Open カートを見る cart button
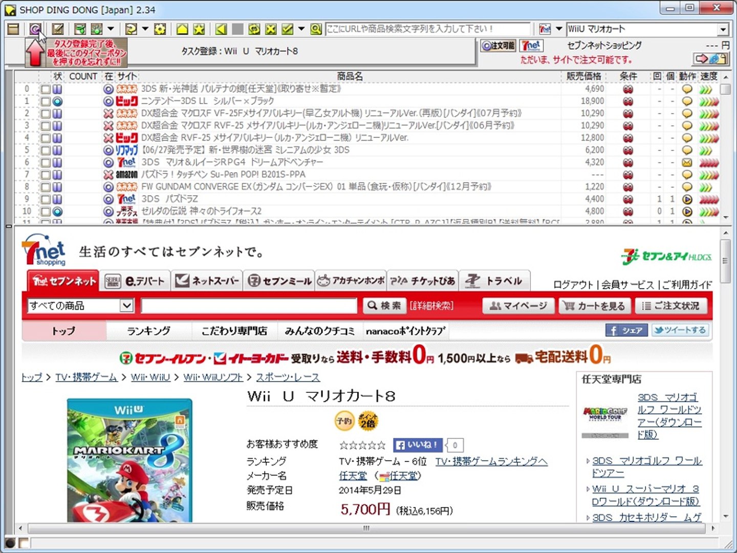 (594, 306)
